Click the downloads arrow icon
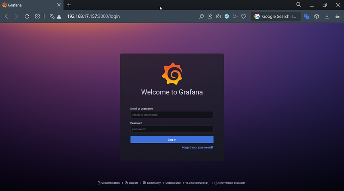The image size is (344, 191). (x=327, y=17)
